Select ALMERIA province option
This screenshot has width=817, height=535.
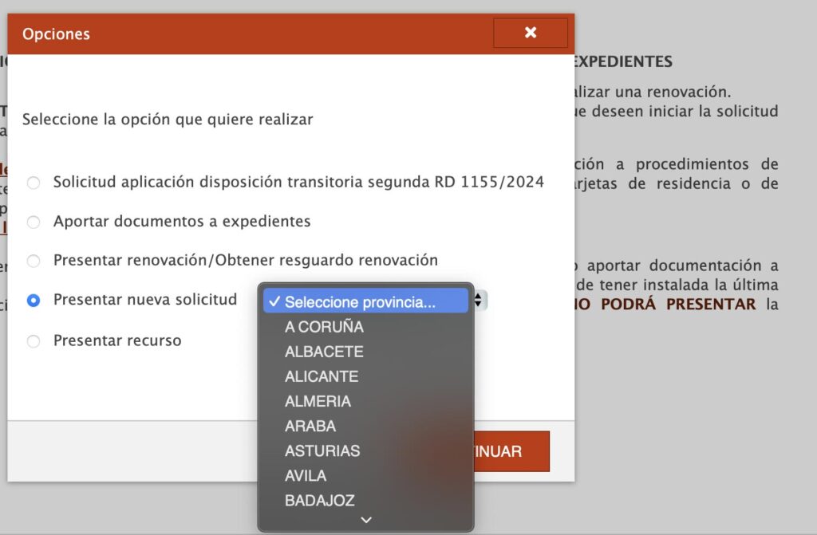coord(318,401)
